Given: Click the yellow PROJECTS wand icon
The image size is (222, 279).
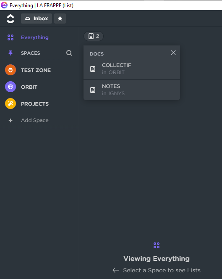Looking at the screenshot, I should point(10,104).
